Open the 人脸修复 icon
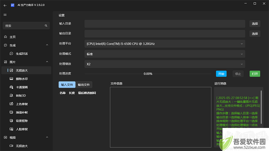The width and height of the screenshot is (269, 151). tap(11, 129)
